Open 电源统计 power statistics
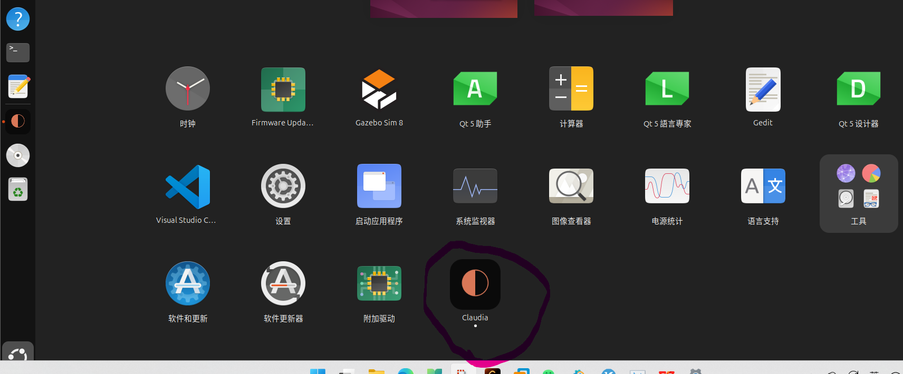This screenshot has height=374, width=903. pos(667,186)
